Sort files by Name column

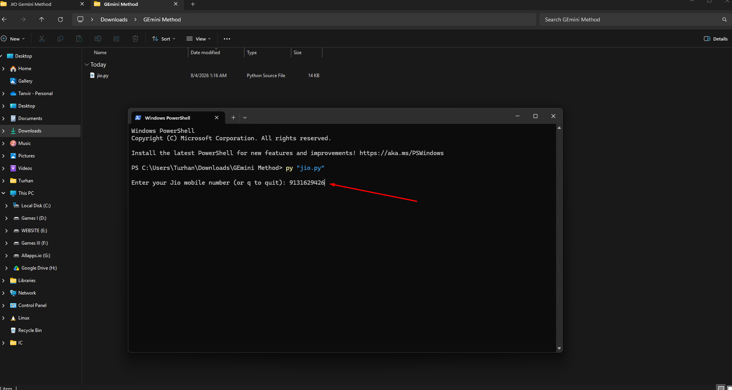pos(100,53)
